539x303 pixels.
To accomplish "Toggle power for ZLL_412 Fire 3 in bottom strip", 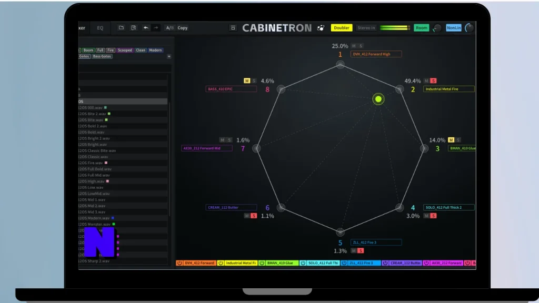I will pos(344,263).
